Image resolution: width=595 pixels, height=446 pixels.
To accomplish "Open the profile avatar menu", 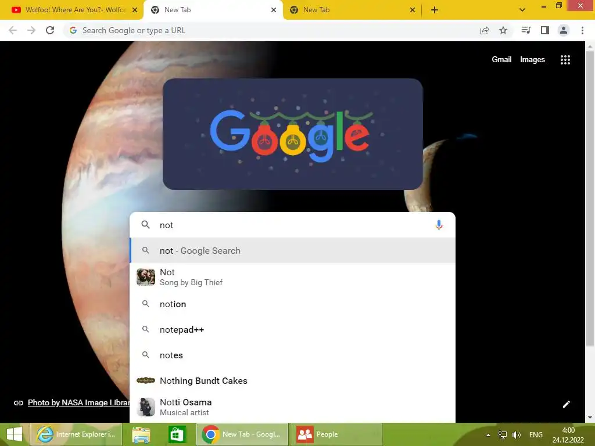I will point(564,30).
